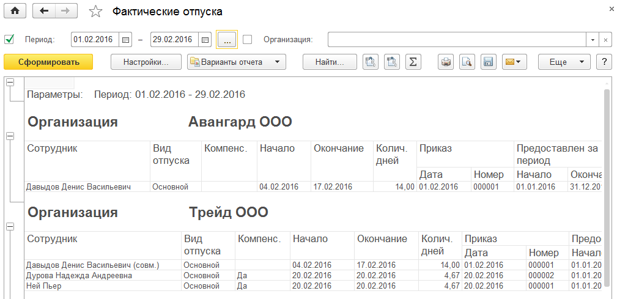Click the help question mark button

click(604, 62)
